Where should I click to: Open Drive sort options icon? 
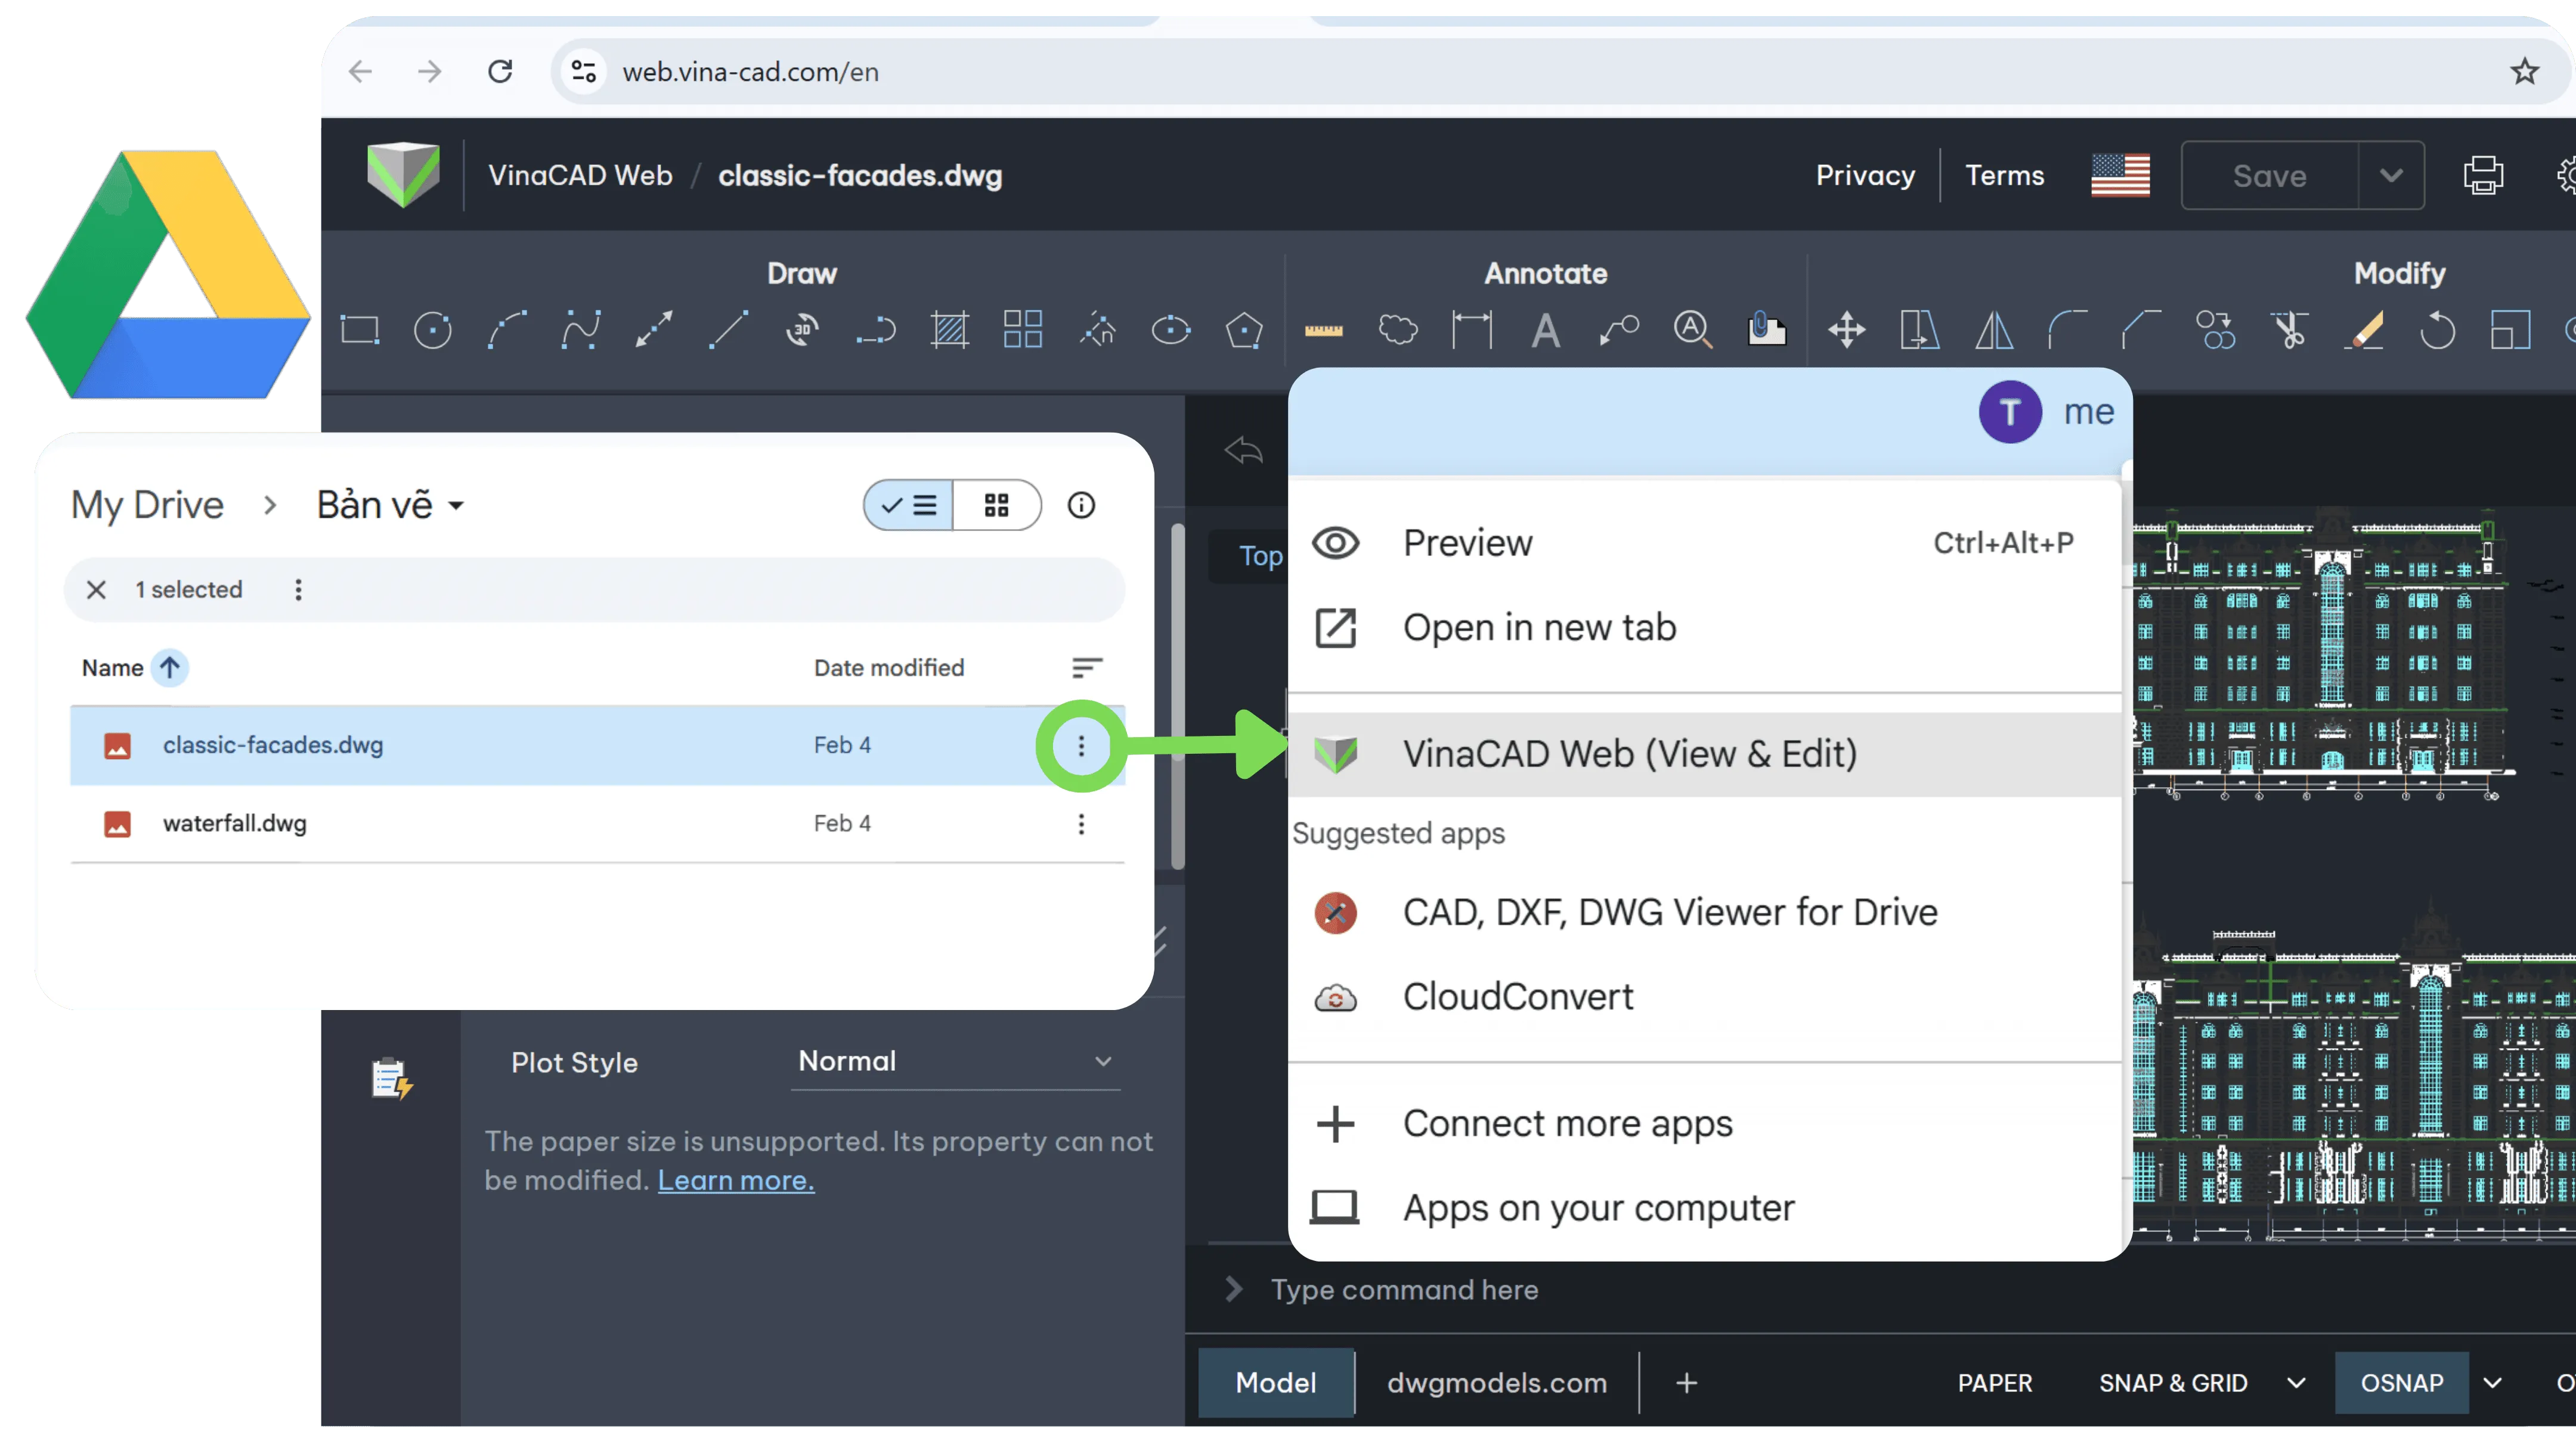coord(1087,667)
